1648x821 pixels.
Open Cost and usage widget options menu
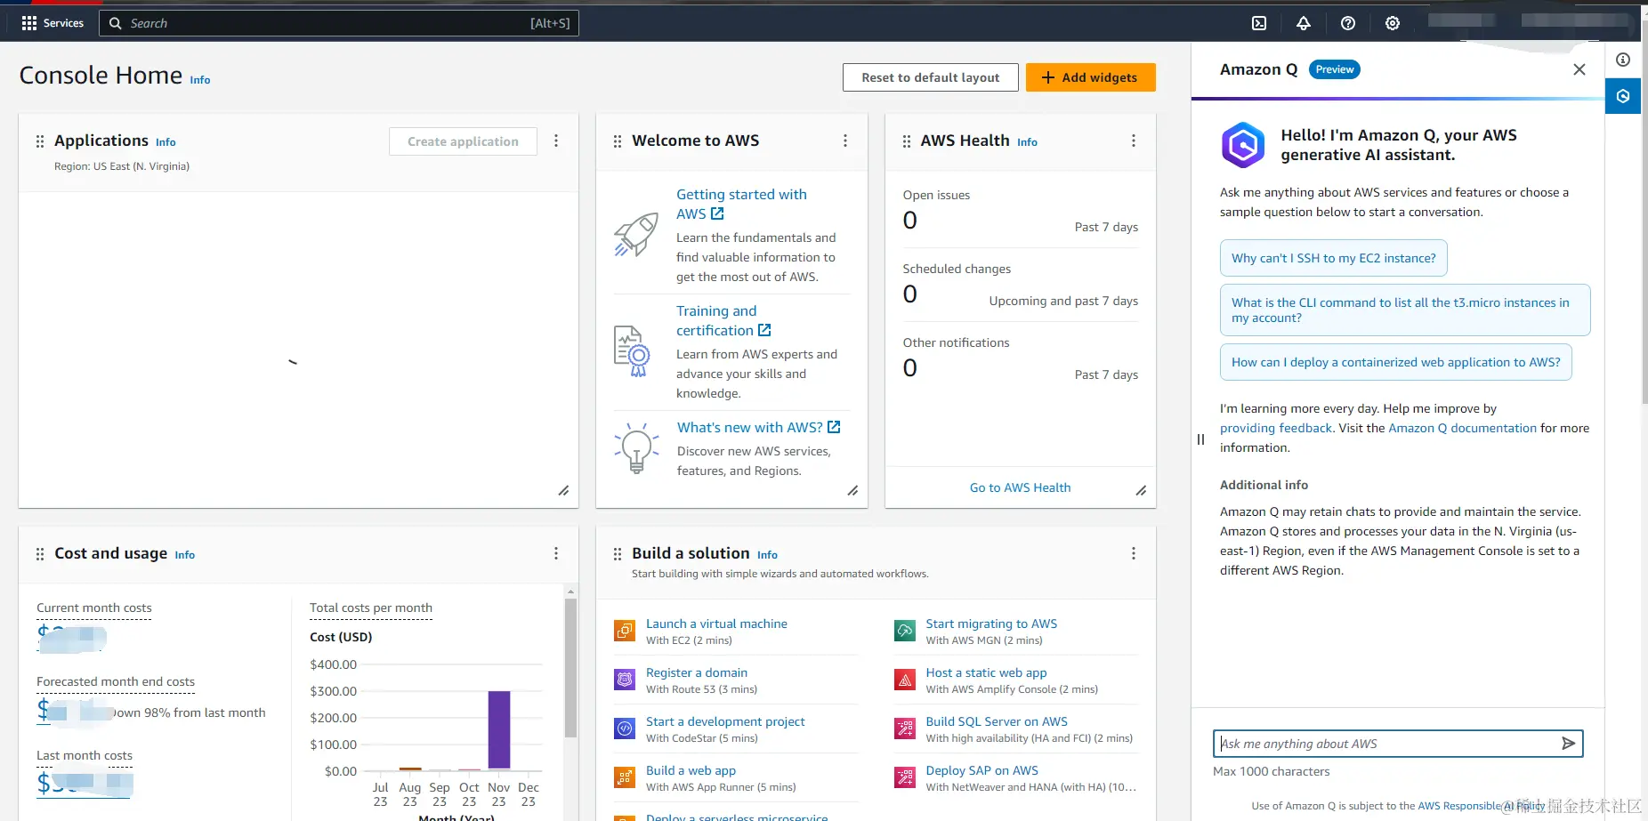(556, 553)
